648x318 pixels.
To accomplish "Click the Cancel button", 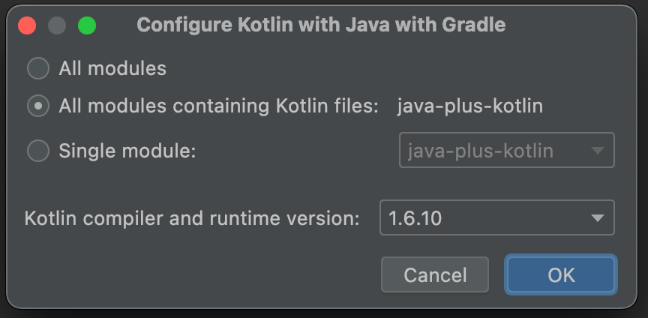I will coord(435,274).
